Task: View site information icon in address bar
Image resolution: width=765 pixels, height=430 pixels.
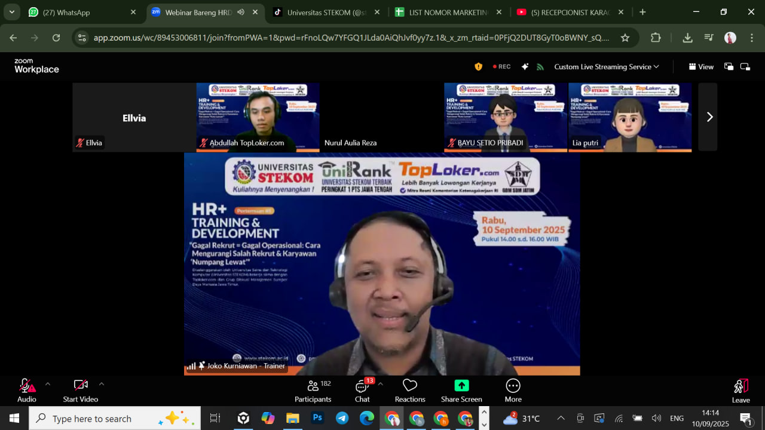Action: [82, 38]
